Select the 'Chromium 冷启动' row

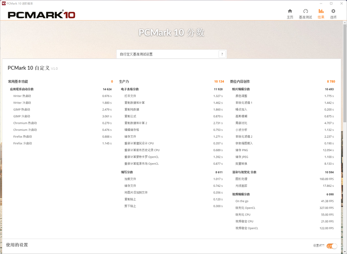pyautogui.click(x=62, y=130)
